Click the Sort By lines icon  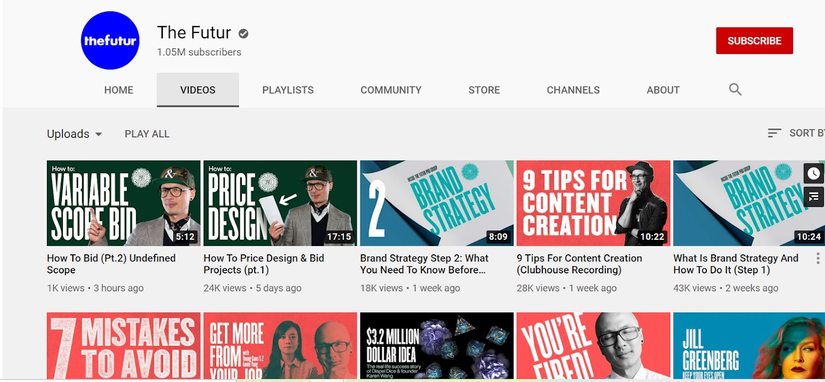click(x=774, y=133)
